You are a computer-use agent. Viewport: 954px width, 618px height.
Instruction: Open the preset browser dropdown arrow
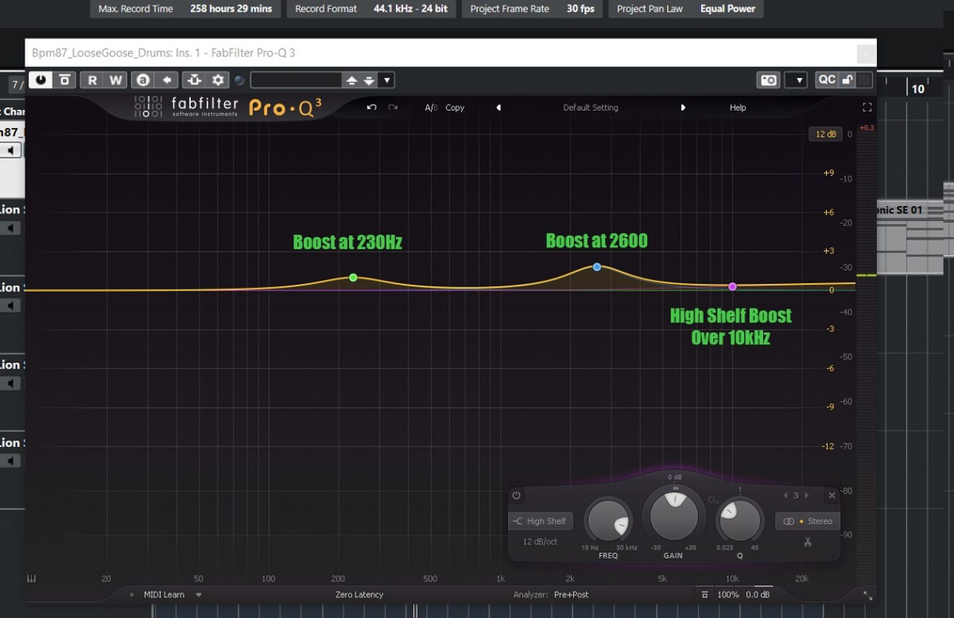pos(386,80)
